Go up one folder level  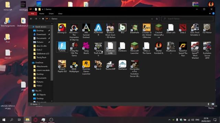pos(43,19)
